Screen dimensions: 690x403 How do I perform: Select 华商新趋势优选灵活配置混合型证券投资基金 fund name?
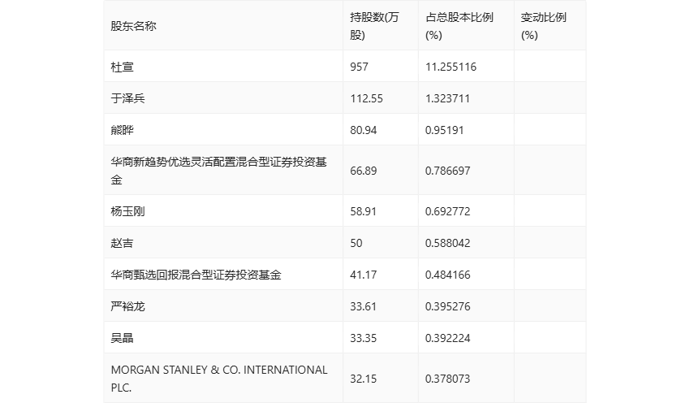pyautogui.click(x=218, y=171)
